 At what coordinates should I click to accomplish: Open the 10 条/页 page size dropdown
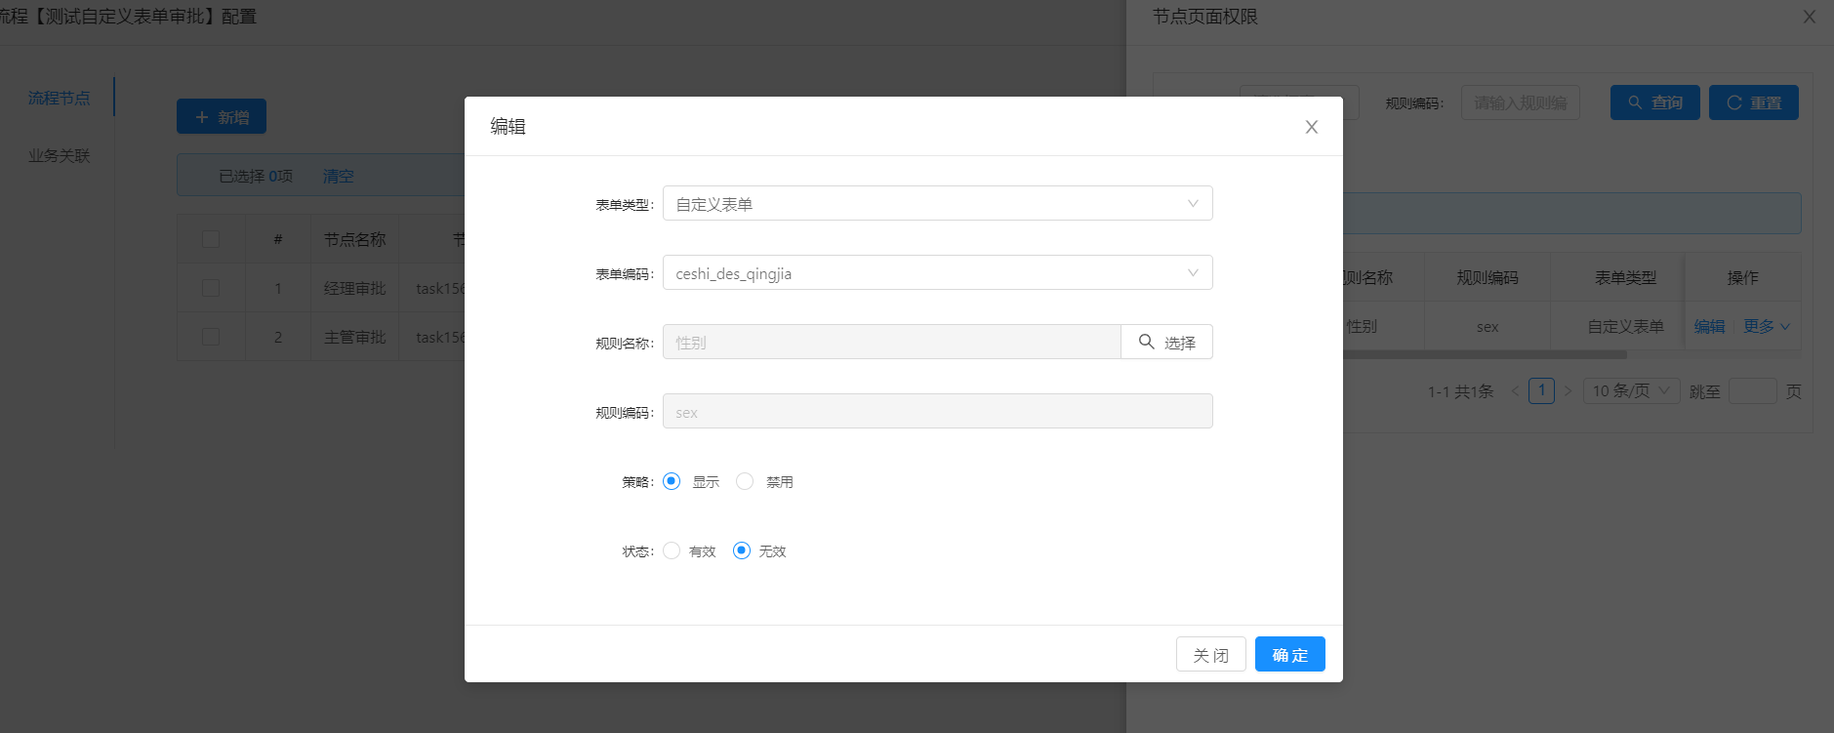[1631, 390]
